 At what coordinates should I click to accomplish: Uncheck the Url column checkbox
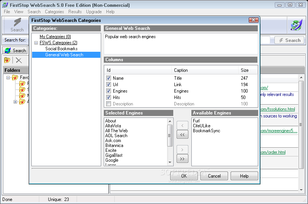pos(108,85)
